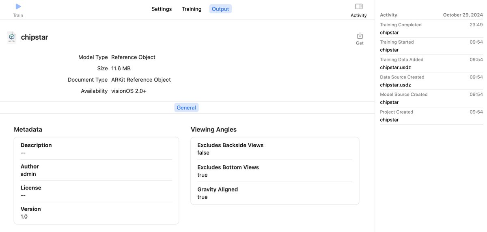Toggle the Activity sidebar icon
The image size is (487, 232).
point(359,6)
